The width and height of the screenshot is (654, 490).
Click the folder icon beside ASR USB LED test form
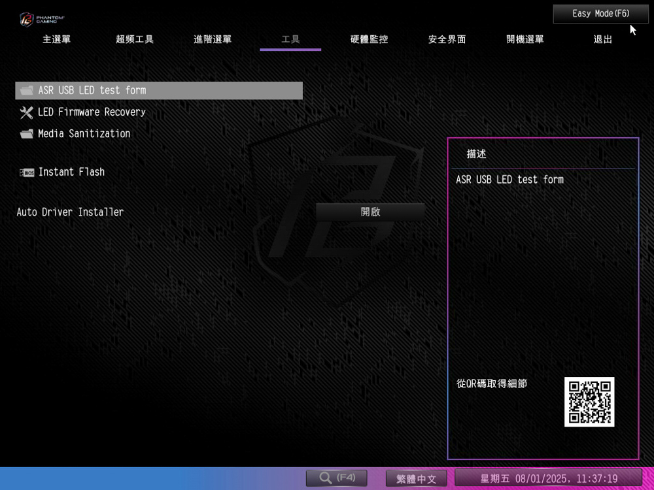coord(26,91)
